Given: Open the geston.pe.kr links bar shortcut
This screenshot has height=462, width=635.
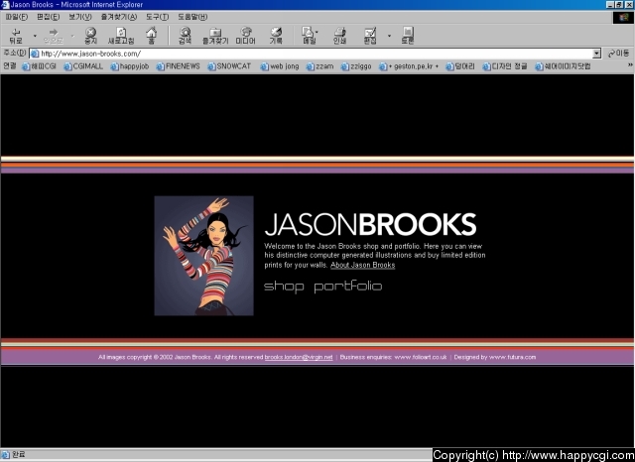Looking at the screenshot, I should [x=409, y=66].
